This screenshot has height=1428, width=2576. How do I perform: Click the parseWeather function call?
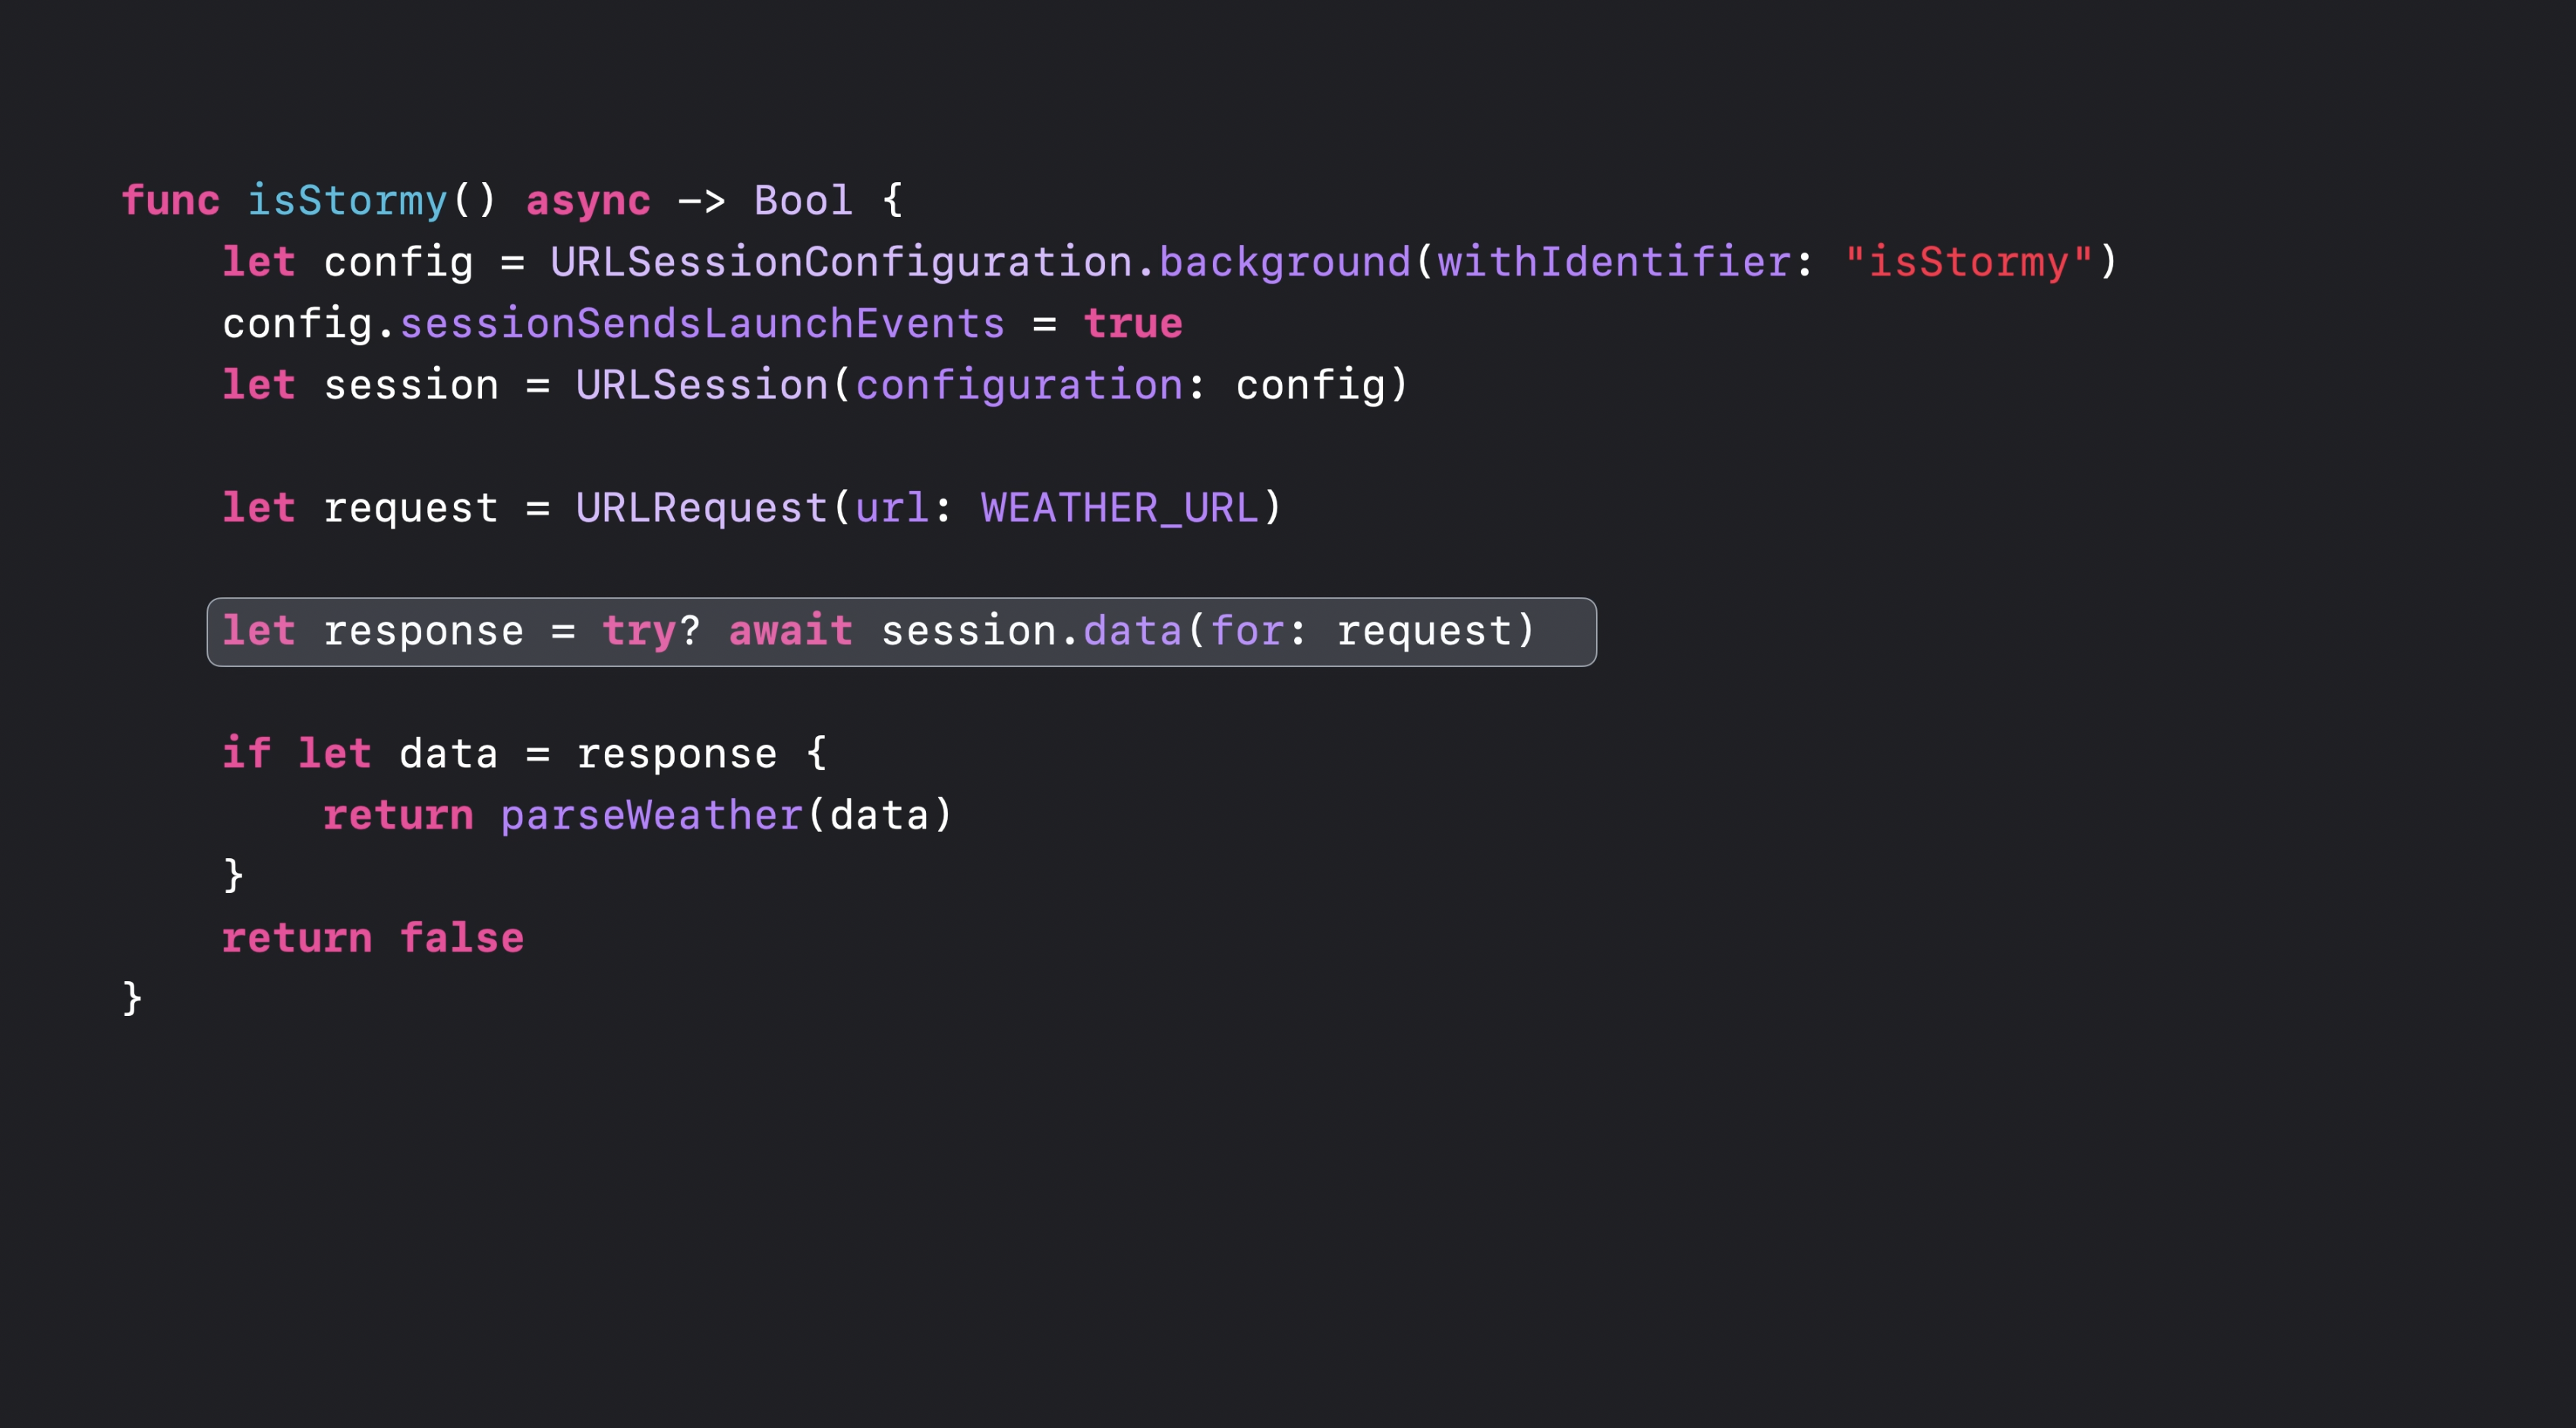[651, 817]
